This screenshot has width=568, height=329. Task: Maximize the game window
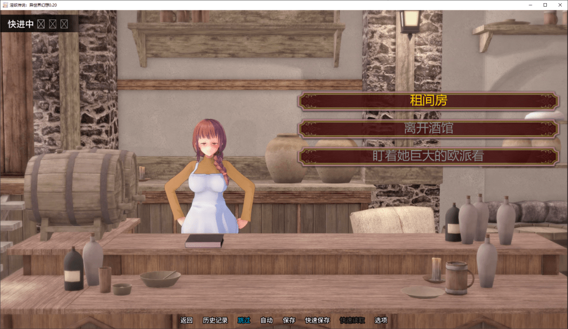(x=545, y=5)
